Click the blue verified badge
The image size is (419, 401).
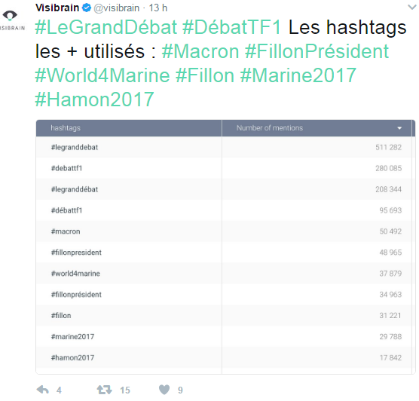[87, 8]
